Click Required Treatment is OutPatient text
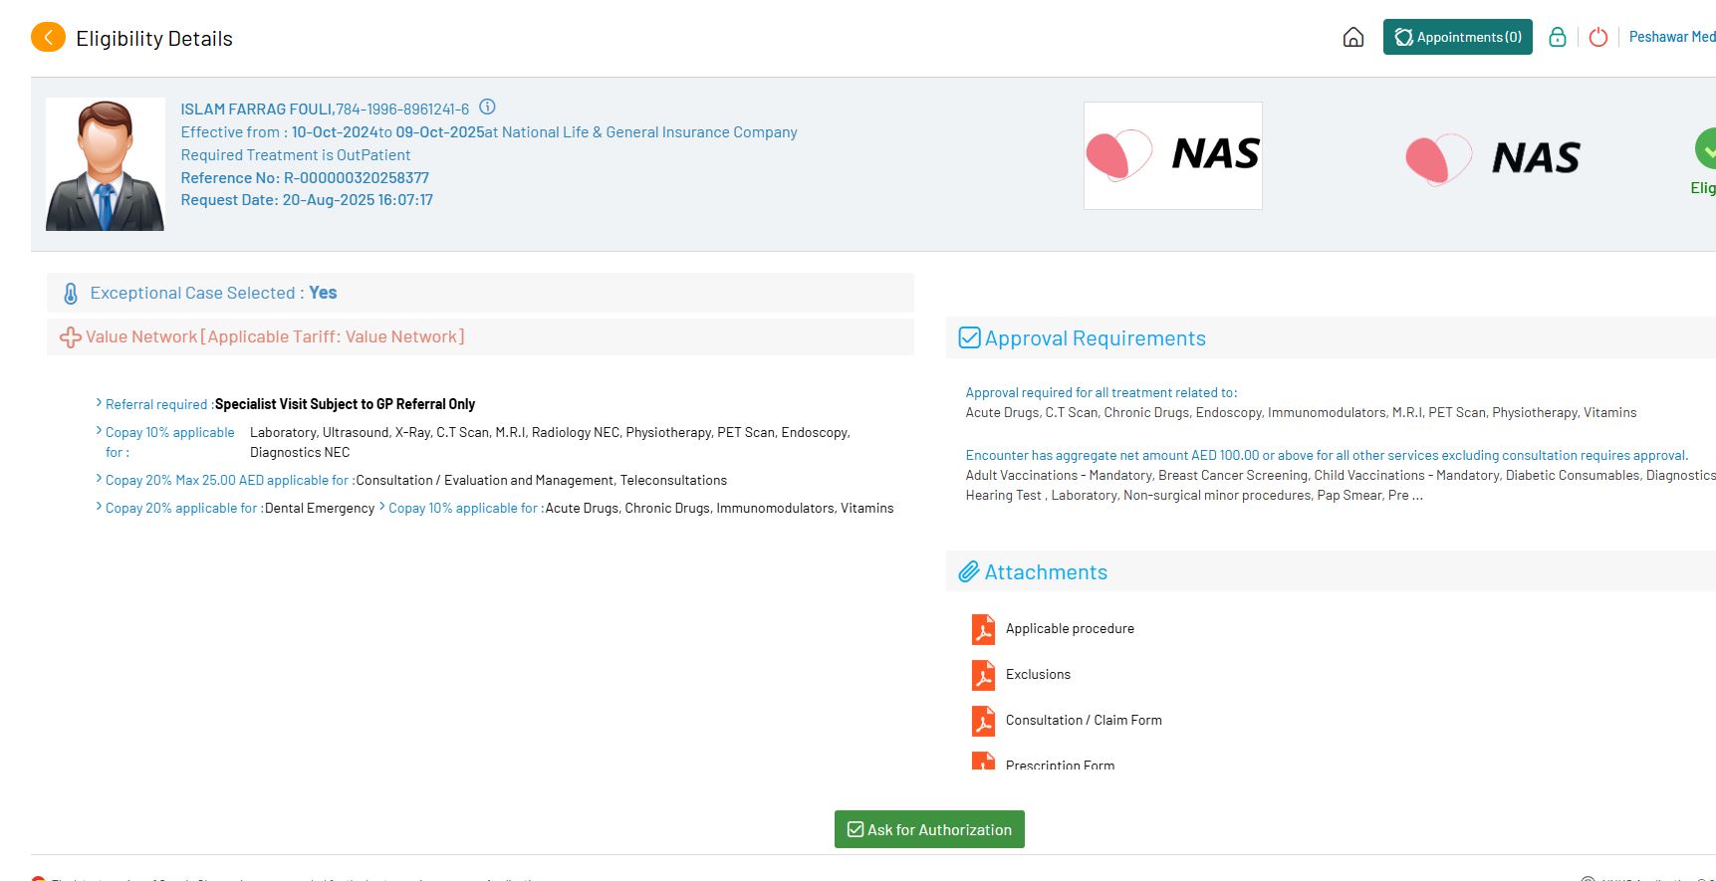The width and height of the screenshot is (1716, 881). (296, 155)
